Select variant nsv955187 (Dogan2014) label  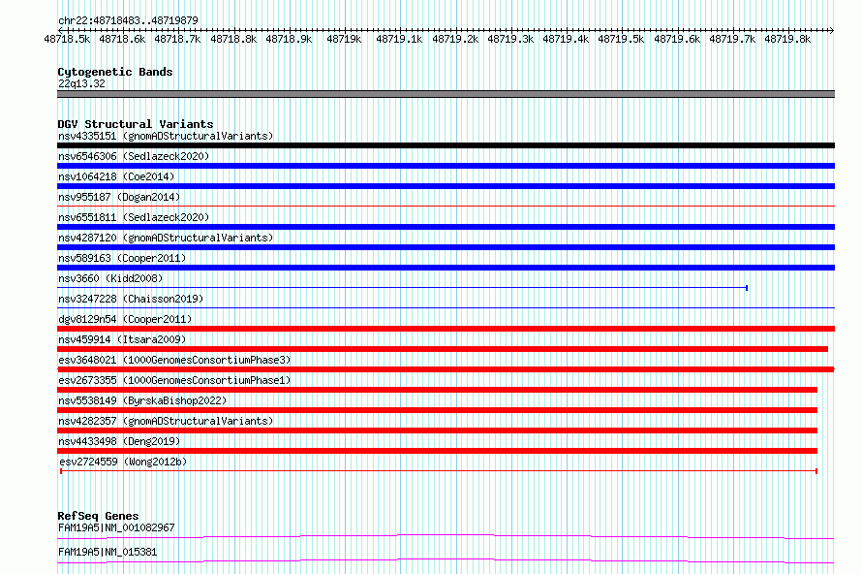[119, 197]
